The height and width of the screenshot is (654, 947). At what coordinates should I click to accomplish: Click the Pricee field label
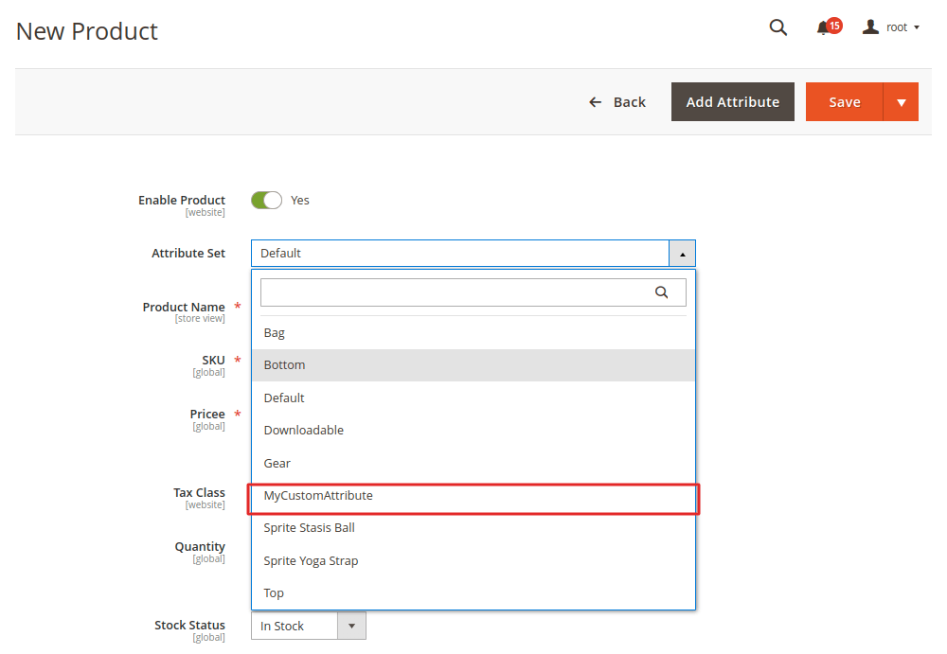[207, 415]
